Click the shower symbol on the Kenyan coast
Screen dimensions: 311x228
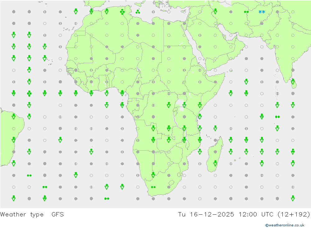pyautogui.click(x=200, y=105)
